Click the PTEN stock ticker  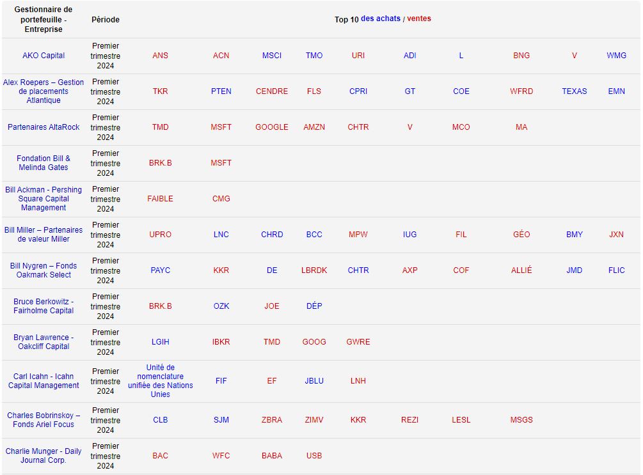pyautogui.click(x=221, y=91)
